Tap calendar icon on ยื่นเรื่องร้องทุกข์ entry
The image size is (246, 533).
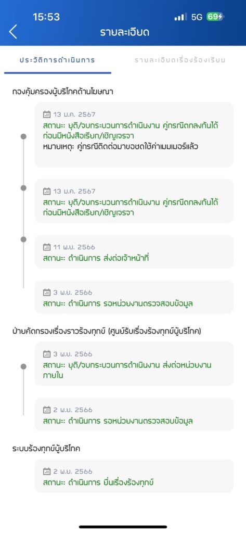point(47,471)
